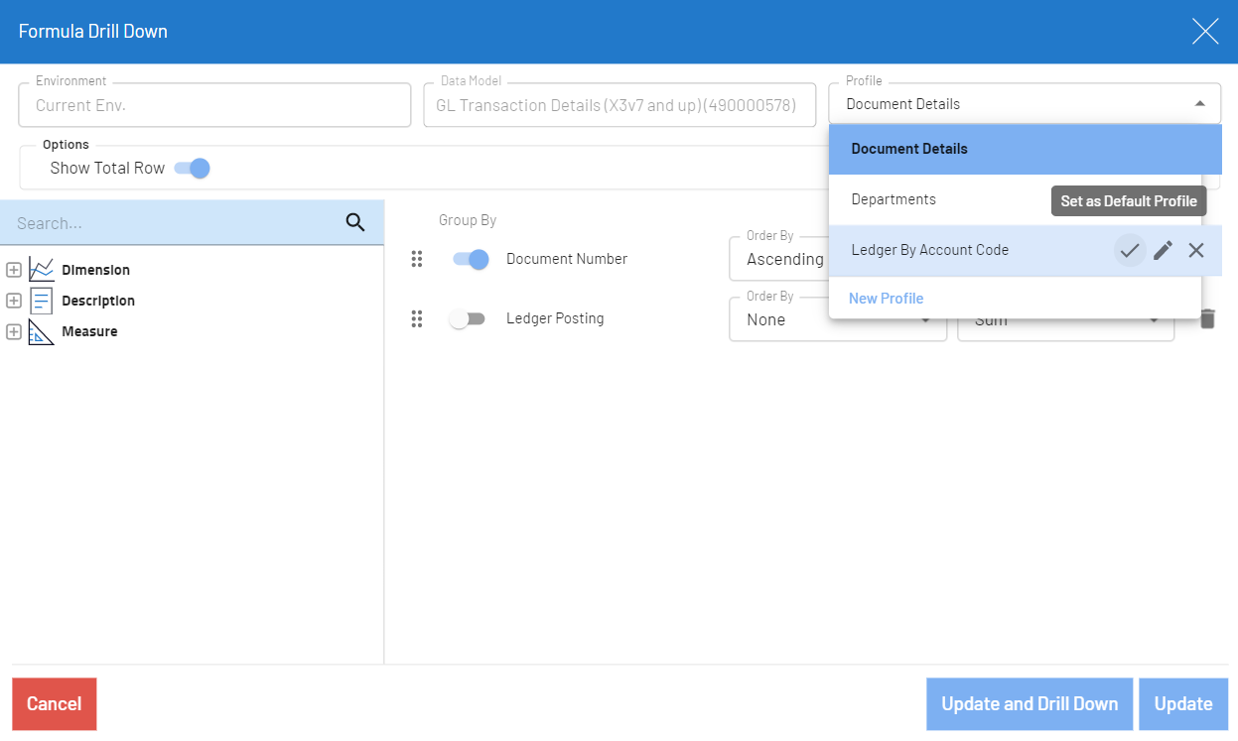Grab the Ledger Posting drag handle
This screenshot has height=741, width=1238.
(x=417, y=318)
